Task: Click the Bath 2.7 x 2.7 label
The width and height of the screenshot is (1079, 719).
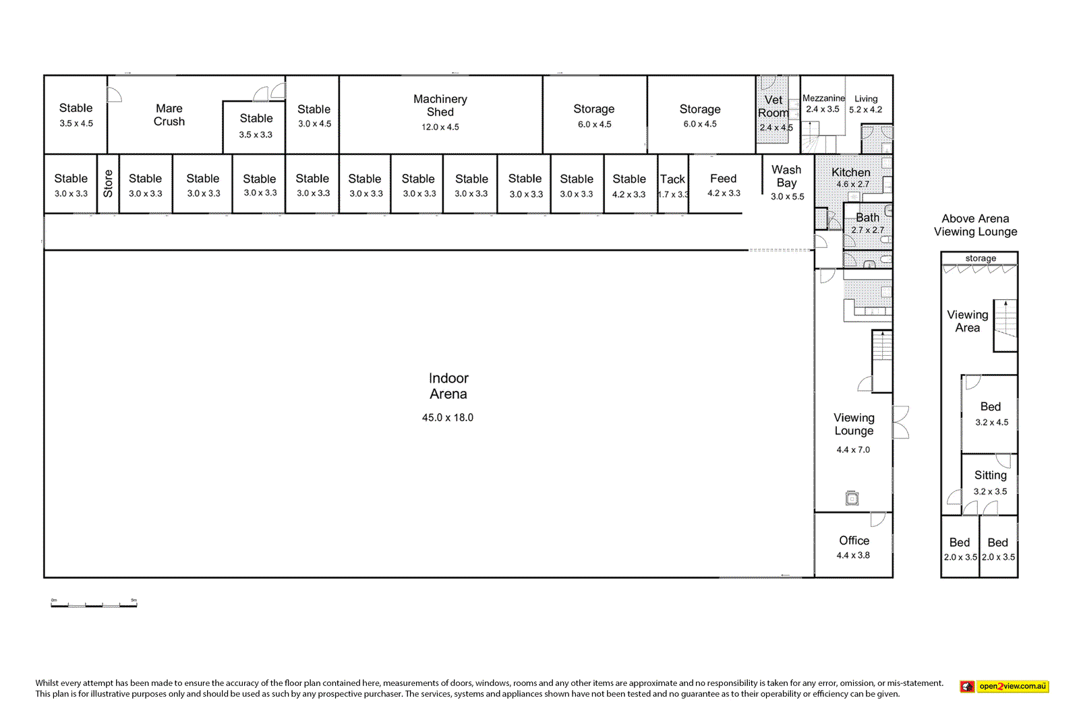Action: tap(867, 223)
